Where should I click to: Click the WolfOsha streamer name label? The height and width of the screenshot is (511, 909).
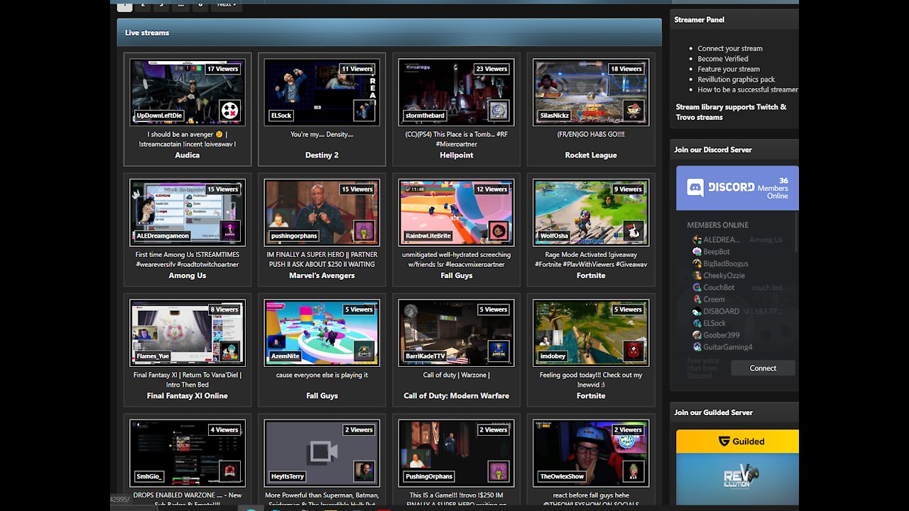pos(554,236)
